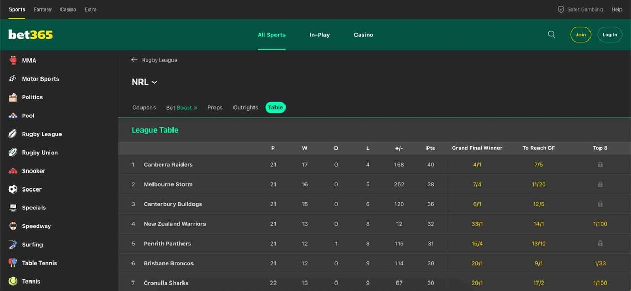The height and width of the screenshot is (291, 631).
Task: Click the Pool balls icon
Action: pyautogui.click(x=13, y=116)
